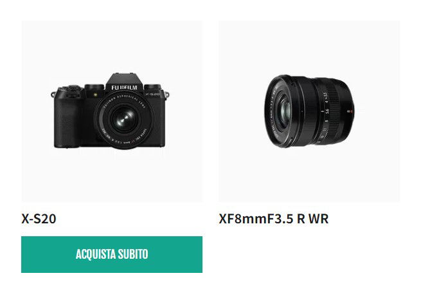The height and width of the screenshot is (298, 421).
Task: Click the red mount dot on the lens
Action: pyautogui.click(x=352, y=111)
